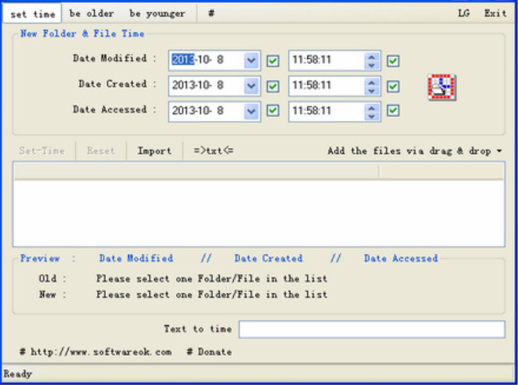Click the wide first file list column header
The height and width of the screenshot is (385, 518).
tap(196, 171)
